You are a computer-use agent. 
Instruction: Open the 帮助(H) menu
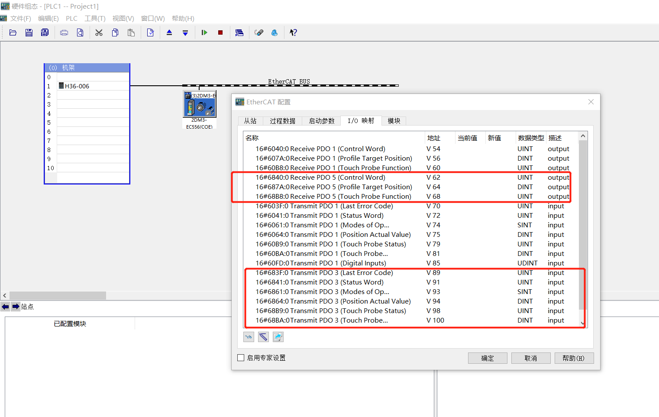(x=183, y=19)
